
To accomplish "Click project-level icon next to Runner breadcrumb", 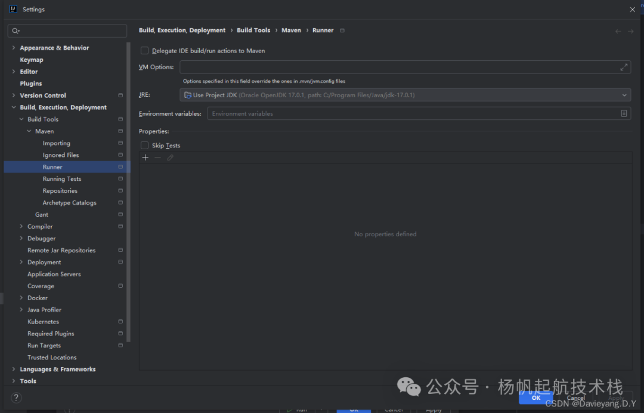I will click(342, 30).
